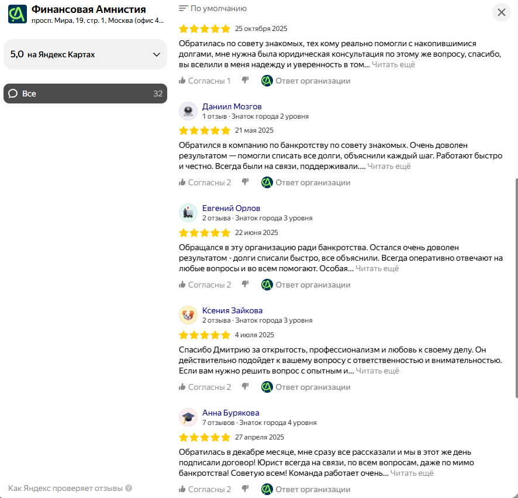Expand organization reply under Евгений Орлов's review

306,285
